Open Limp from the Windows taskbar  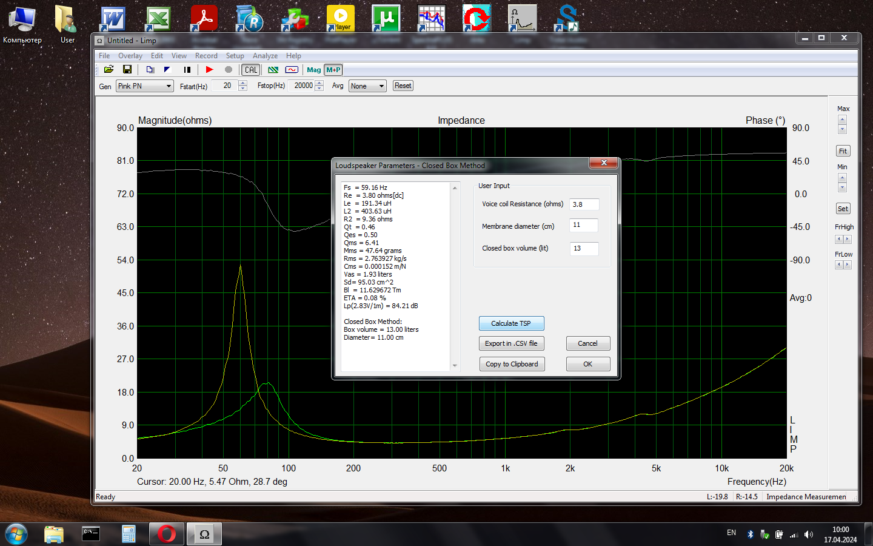(204, 534)
